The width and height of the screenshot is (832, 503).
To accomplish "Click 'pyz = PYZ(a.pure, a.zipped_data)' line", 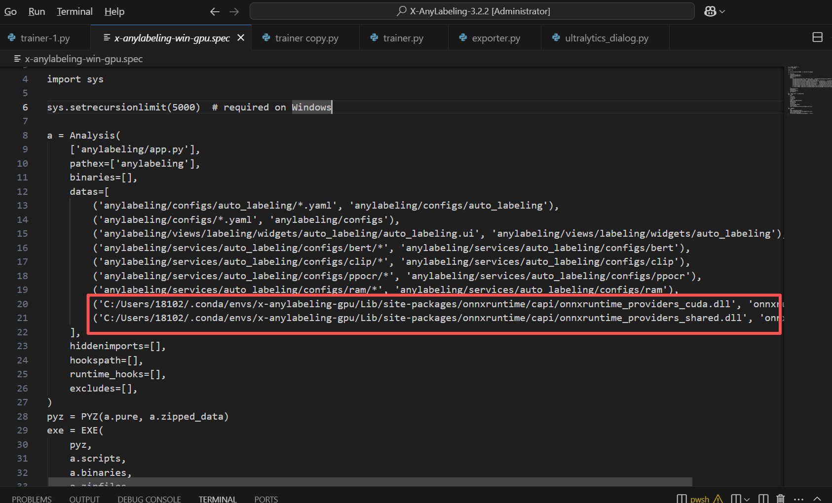I will 138,416.
